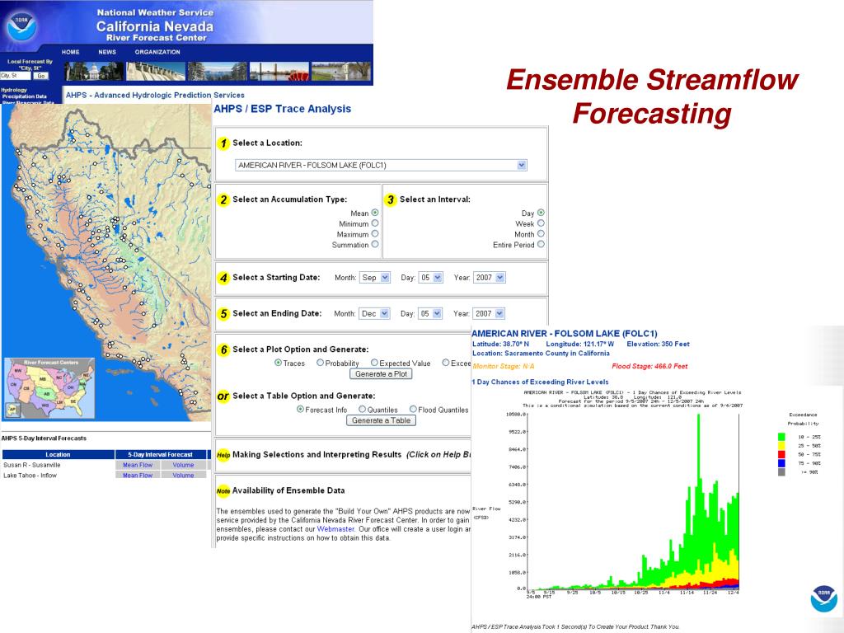Click the City, St local forecast input
Viewport: 844px width, 633px height.
pos(16,76)
